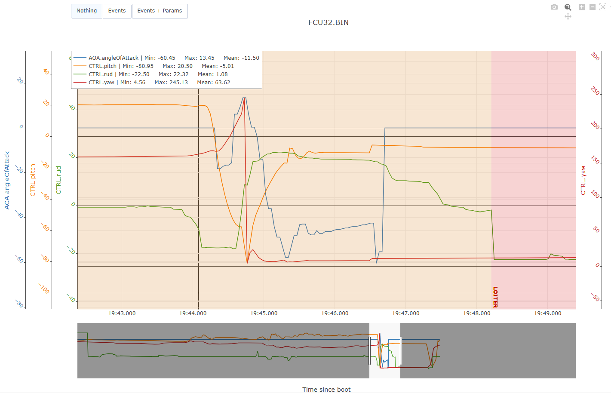Click the 19:48.000 time tick label

(x=476, y=313)
